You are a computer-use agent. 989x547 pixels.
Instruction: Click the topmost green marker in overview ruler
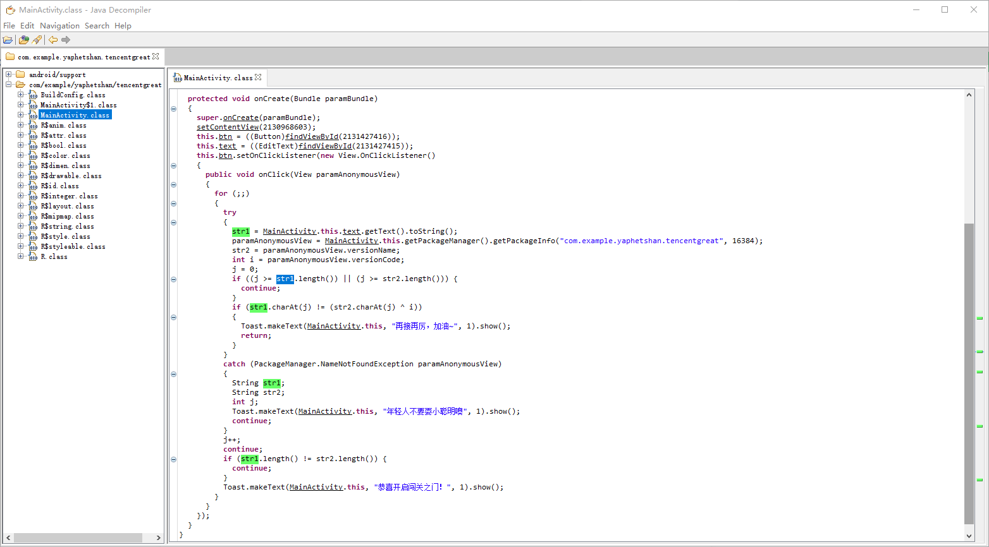980,318
